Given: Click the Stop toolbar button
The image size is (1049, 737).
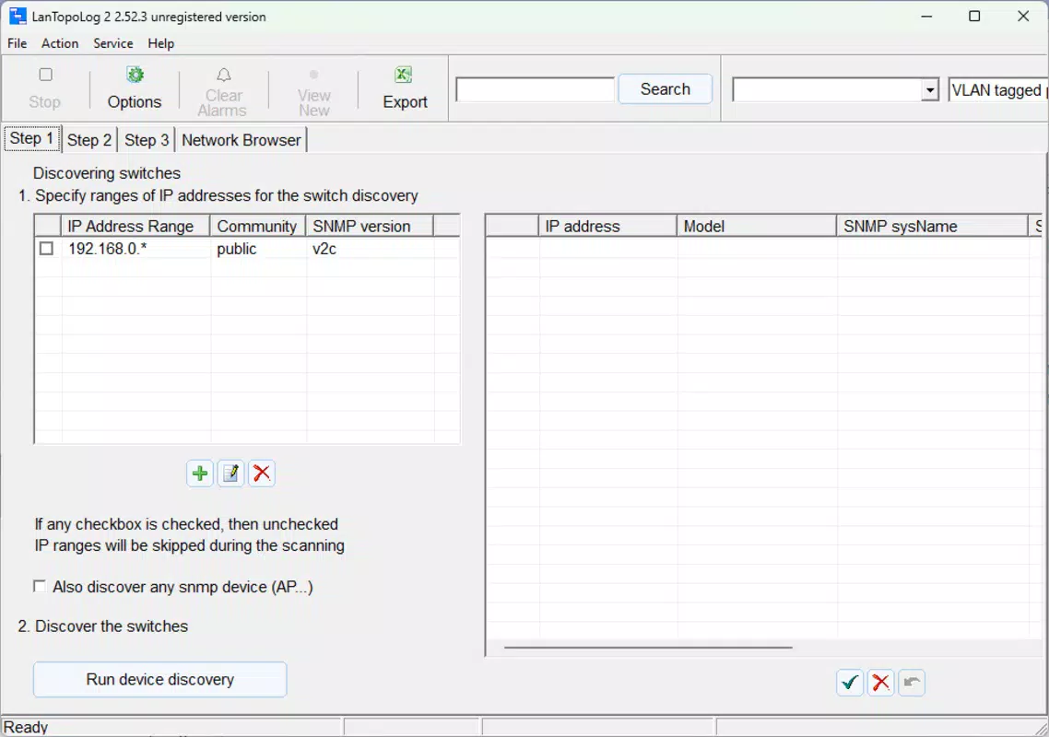Looking at the screenshot, I should [45, 88].
